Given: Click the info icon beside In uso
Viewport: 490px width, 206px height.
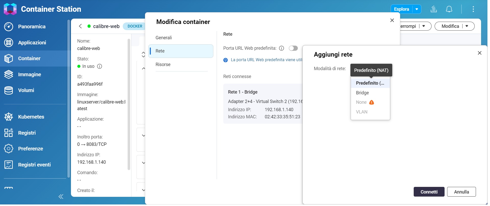Looking at the screenshot, I should (100, 66).
